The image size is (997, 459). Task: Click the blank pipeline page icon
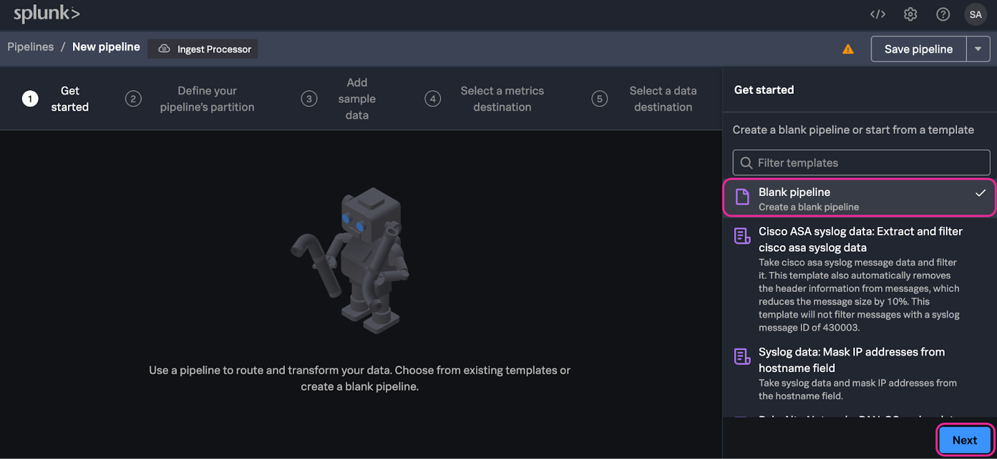(x=742, y=197)
